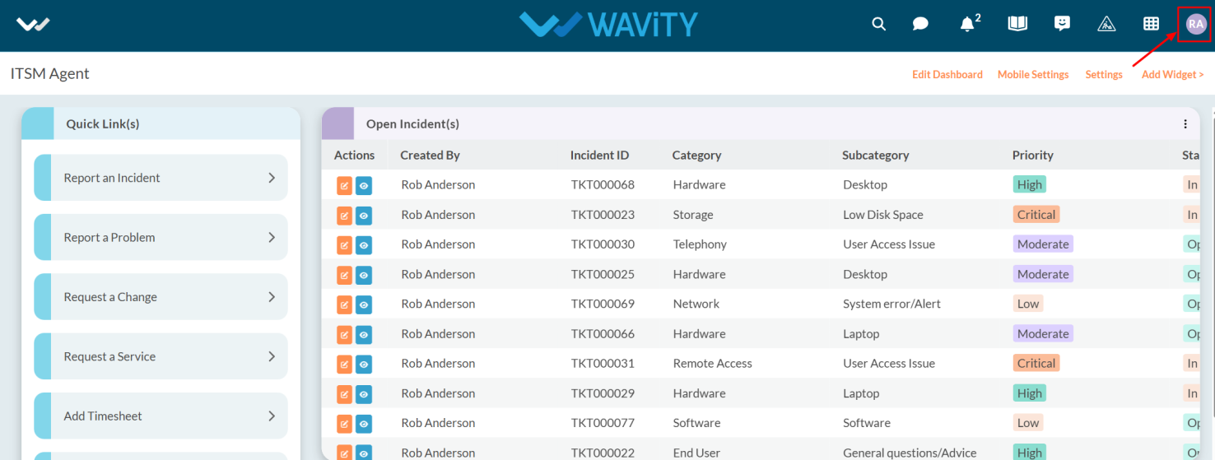
Task: Click the Low Disk Space subcategory cell
Action: [883, 215]
